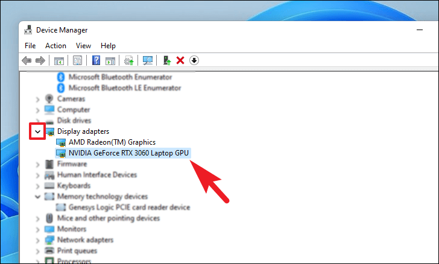Collapse the Display adapters category
Viewport: 439px width, 264px height.
38,131
